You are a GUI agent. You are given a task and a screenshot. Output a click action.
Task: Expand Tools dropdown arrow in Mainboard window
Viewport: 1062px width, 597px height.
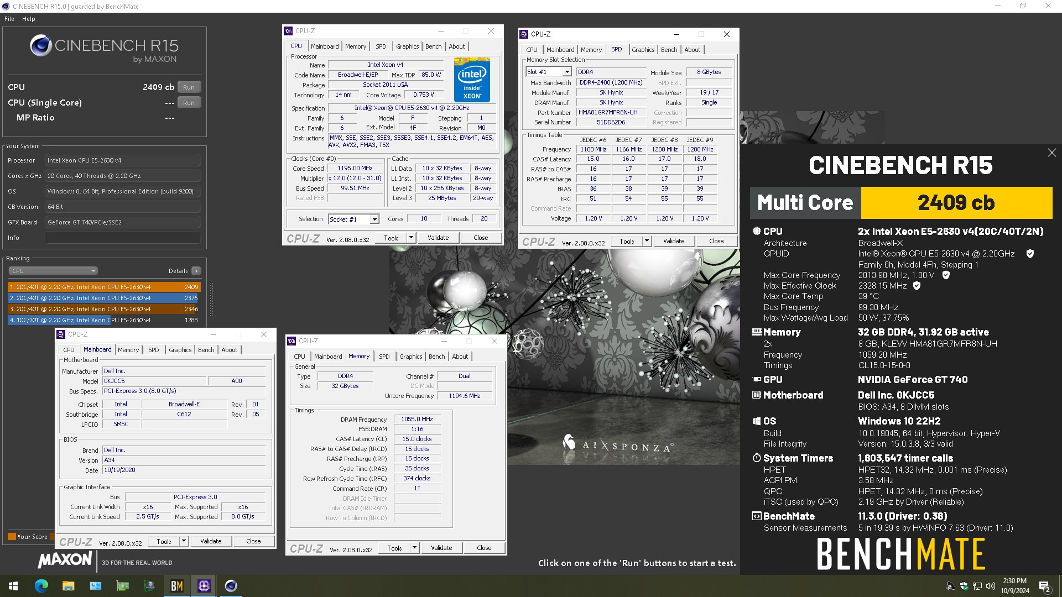tap(184, 541)
